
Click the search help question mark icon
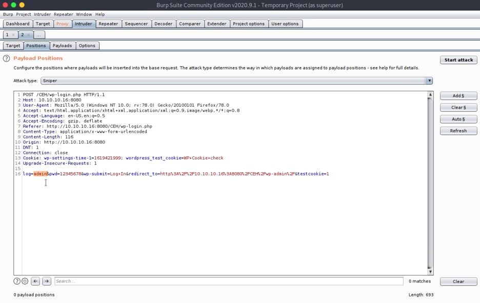point(17,281)
